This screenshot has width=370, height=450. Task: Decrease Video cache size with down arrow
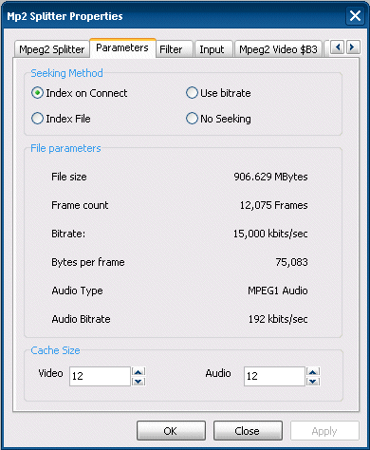139,382
